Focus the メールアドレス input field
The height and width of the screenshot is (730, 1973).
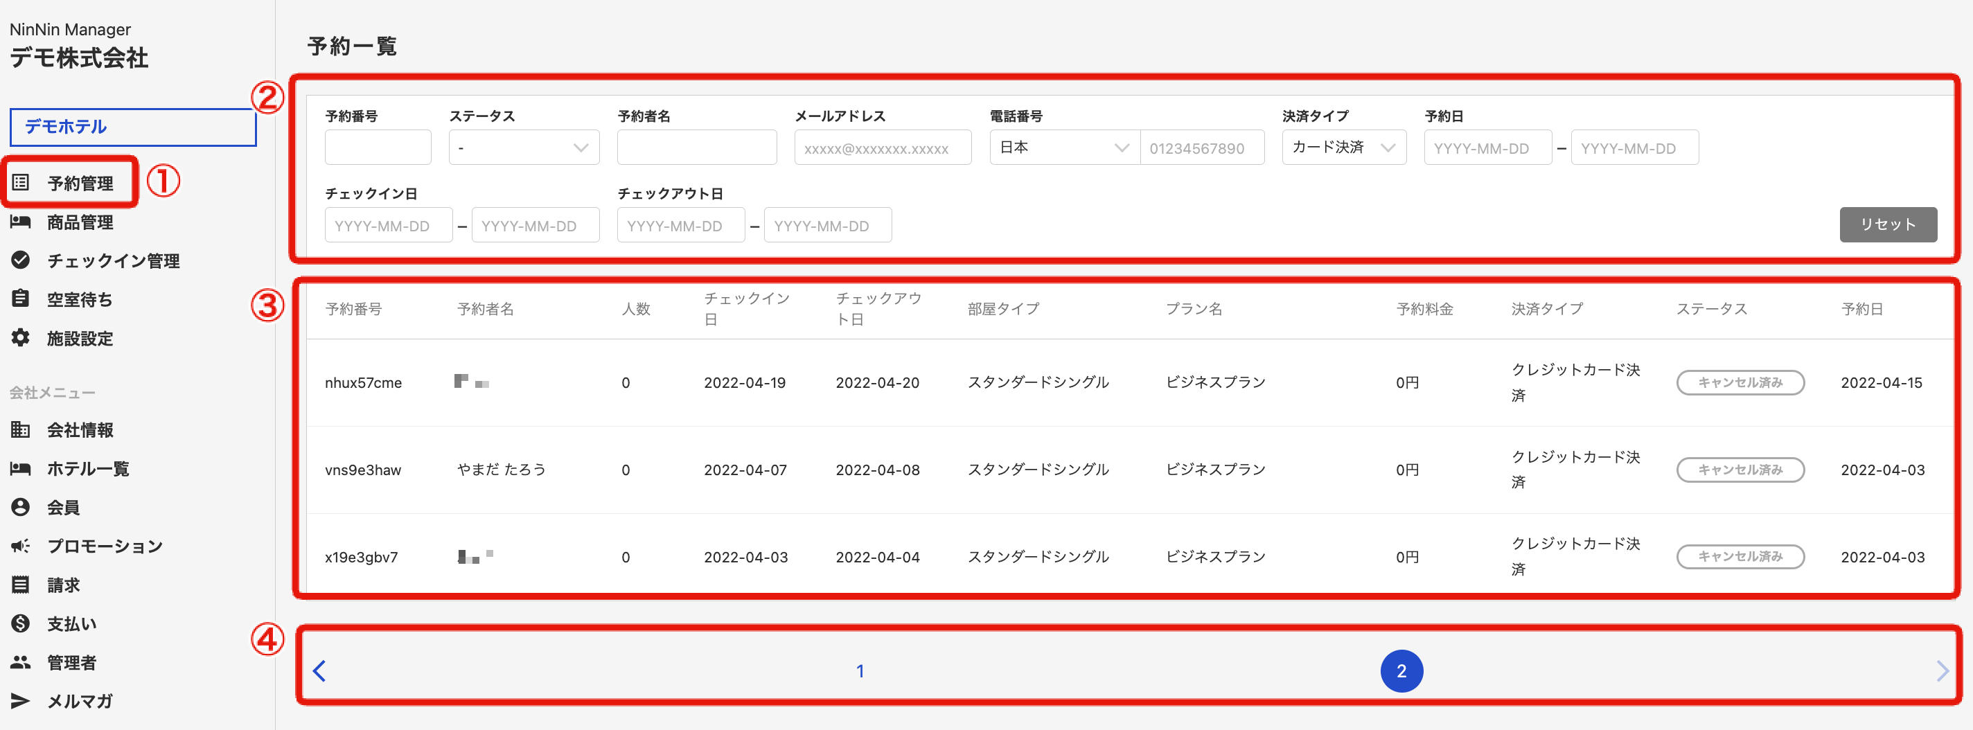coord(883,147)
